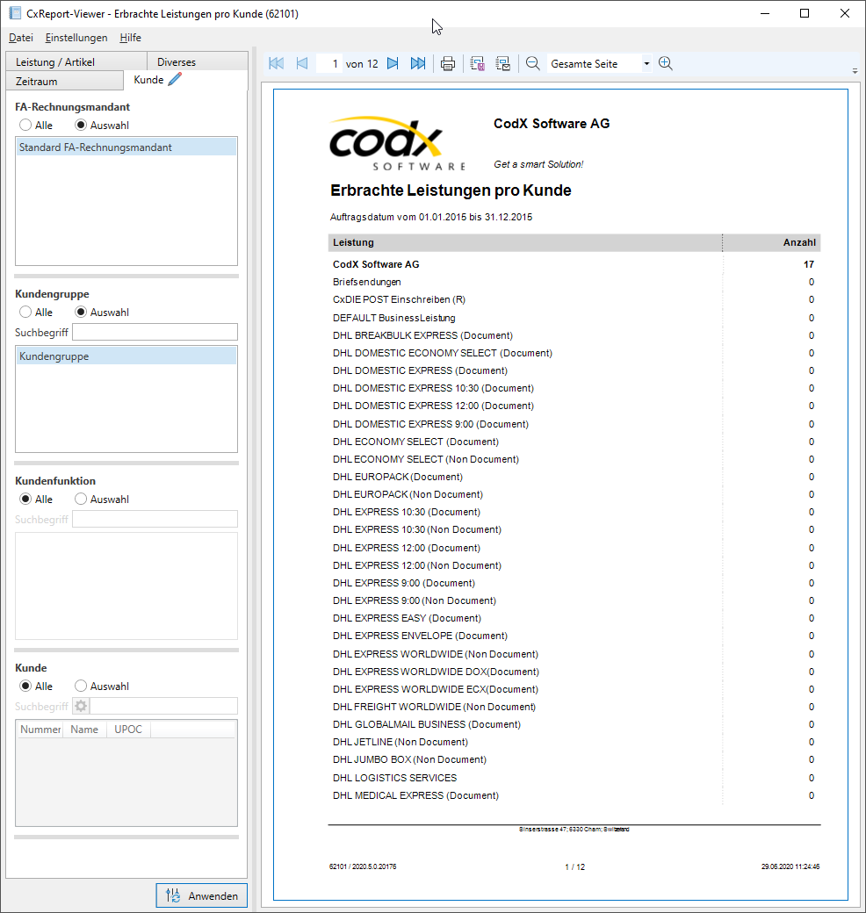Image resolution: width=866 pixels, height=913 pixels.
Task: Select Auswahl for Kundengruppe
Action: click(102, 313)
